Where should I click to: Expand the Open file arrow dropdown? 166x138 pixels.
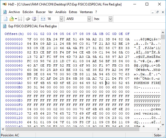16,19
